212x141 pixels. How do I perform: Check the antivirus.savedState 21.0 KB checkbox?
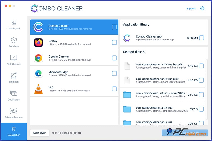pyautogui.click(x=201, y=95)
